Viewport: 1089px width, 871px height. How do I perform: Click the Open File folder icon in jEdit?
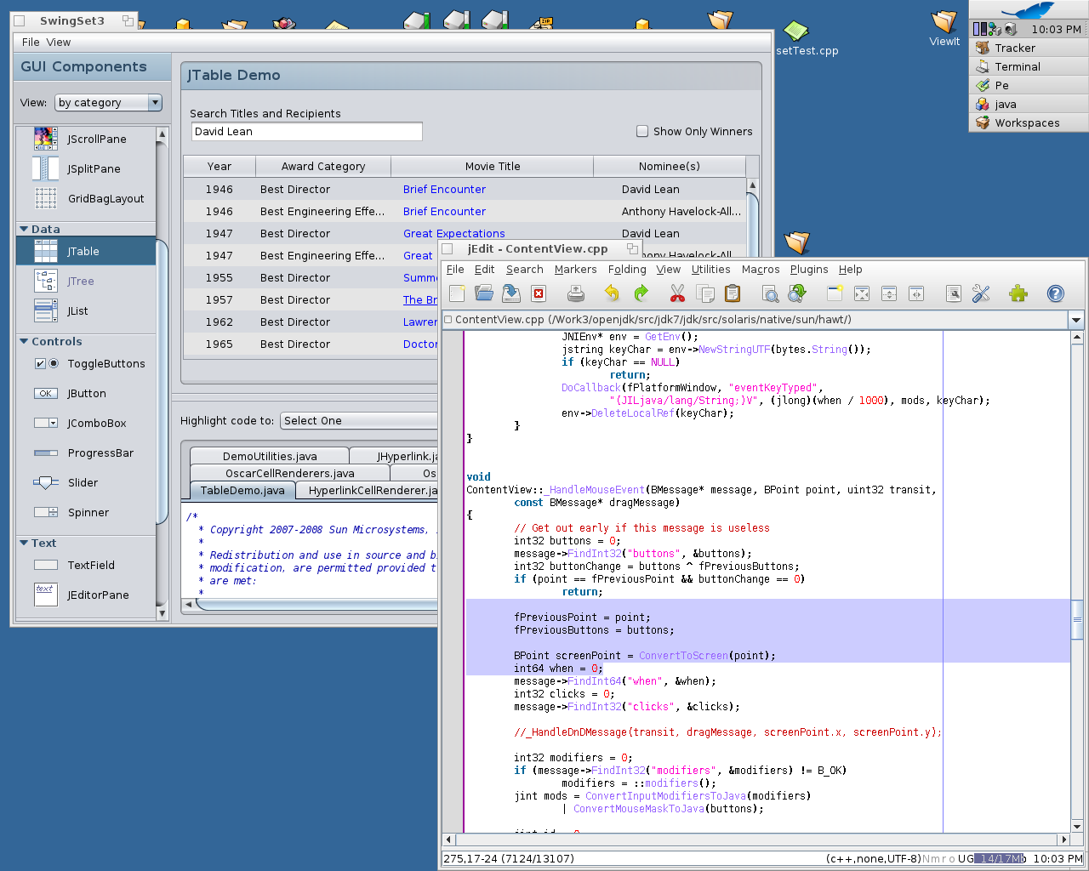coord(484,293)
